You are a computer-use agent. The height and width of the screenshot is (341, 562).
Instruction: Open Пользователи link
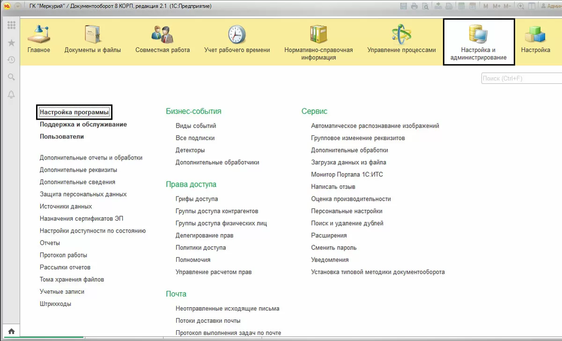62,137
